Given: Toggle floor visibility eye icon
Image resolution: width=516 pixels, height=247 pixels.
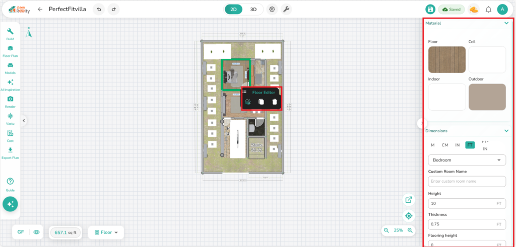Looking at the screenshot, I should tap(36, 232).
